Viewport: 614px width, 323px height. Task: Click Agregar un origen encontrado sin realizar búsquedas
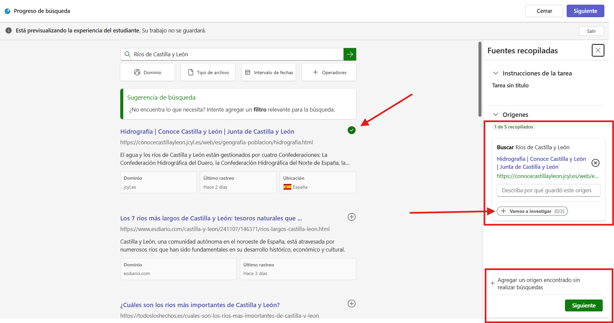[538, 284]
